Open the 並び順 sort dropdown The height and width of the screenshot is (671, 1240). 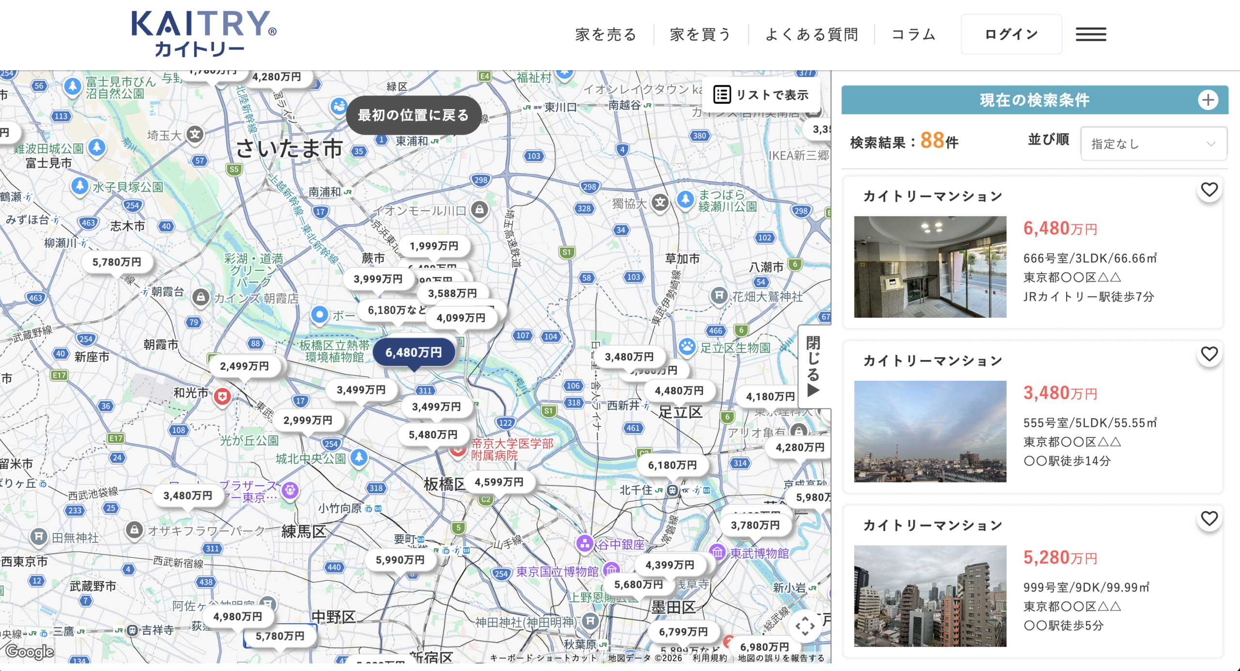coord(1153,143)
